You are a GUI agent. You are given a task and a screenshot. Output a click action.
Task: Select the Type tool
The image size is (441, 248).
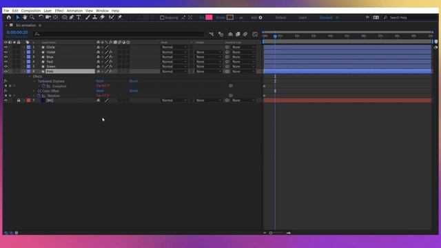tap(79, 17)
